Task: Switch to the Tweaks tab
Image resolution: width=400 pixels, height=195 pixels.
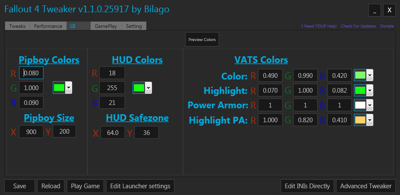Action: click(x=17, y=26)
